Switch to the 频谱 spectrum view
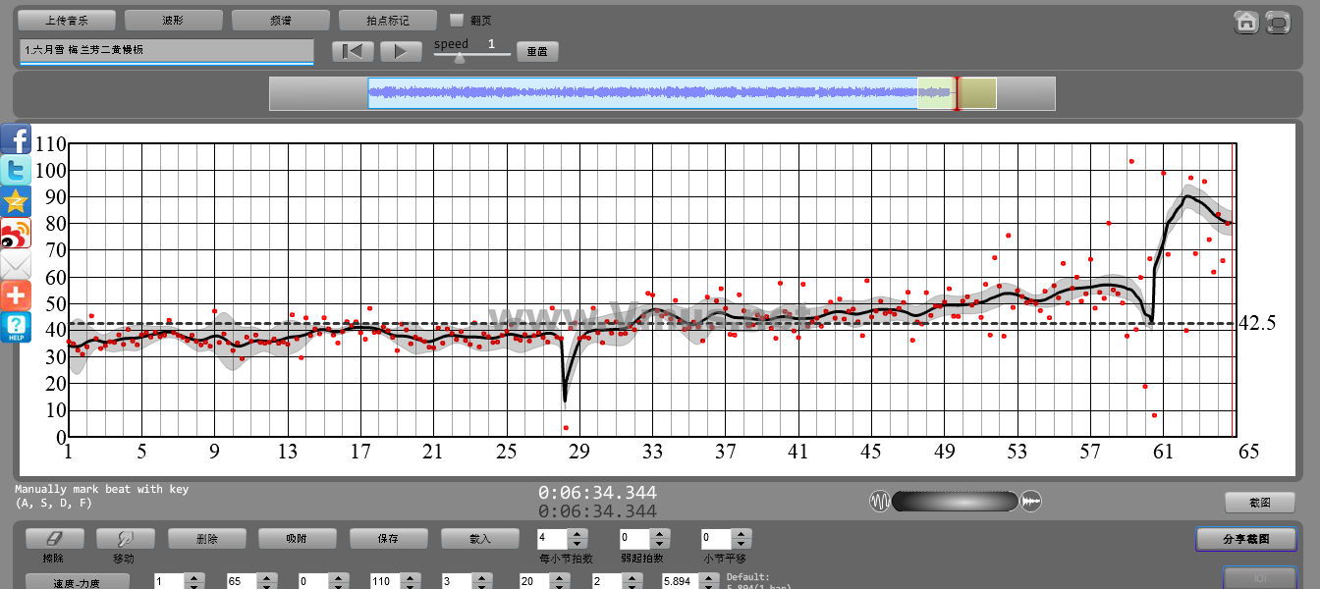This screenshot has height=589, width=1320. click(x=281, y=20)
